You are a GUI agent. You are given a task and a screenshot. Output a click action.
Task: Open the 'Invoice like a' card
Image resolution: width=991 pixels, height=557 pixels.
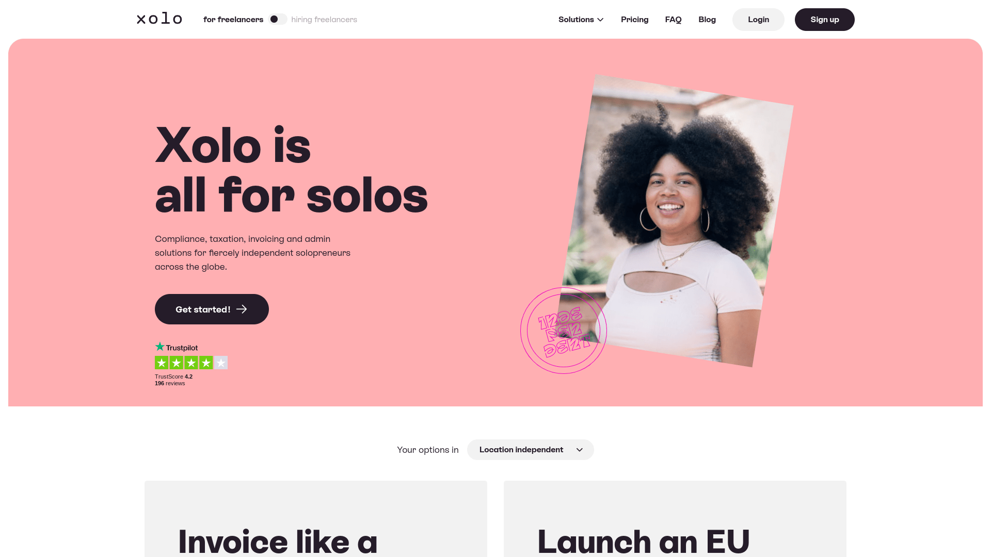click(316, 519)
